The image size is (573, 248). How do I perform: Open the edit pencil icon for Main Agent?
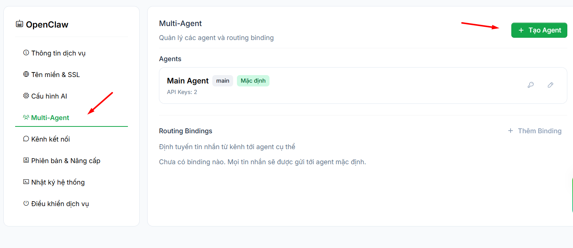(x=550, y=85)
